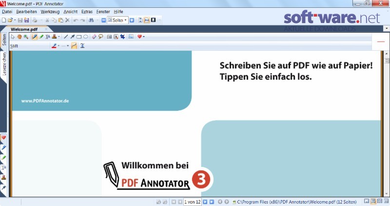
Task: Cut selection using the scissors icon
Action: click(x=47, y=20)
